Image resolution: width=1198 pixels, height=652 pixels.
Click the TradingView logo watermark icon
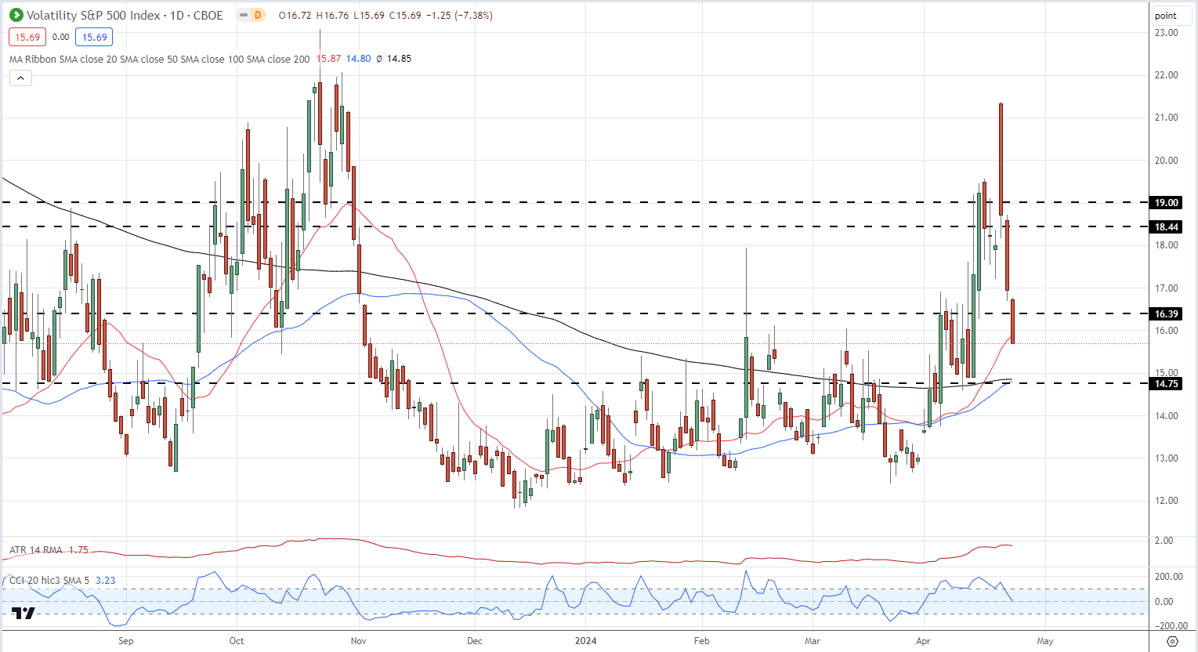point(24,614)
